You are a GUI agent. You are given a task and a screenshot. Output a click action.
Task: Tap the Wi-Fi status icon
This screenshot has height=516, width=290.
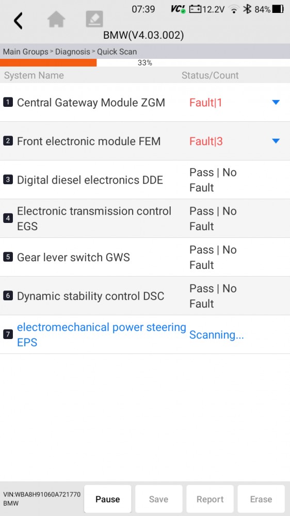[x=234, y=9]
